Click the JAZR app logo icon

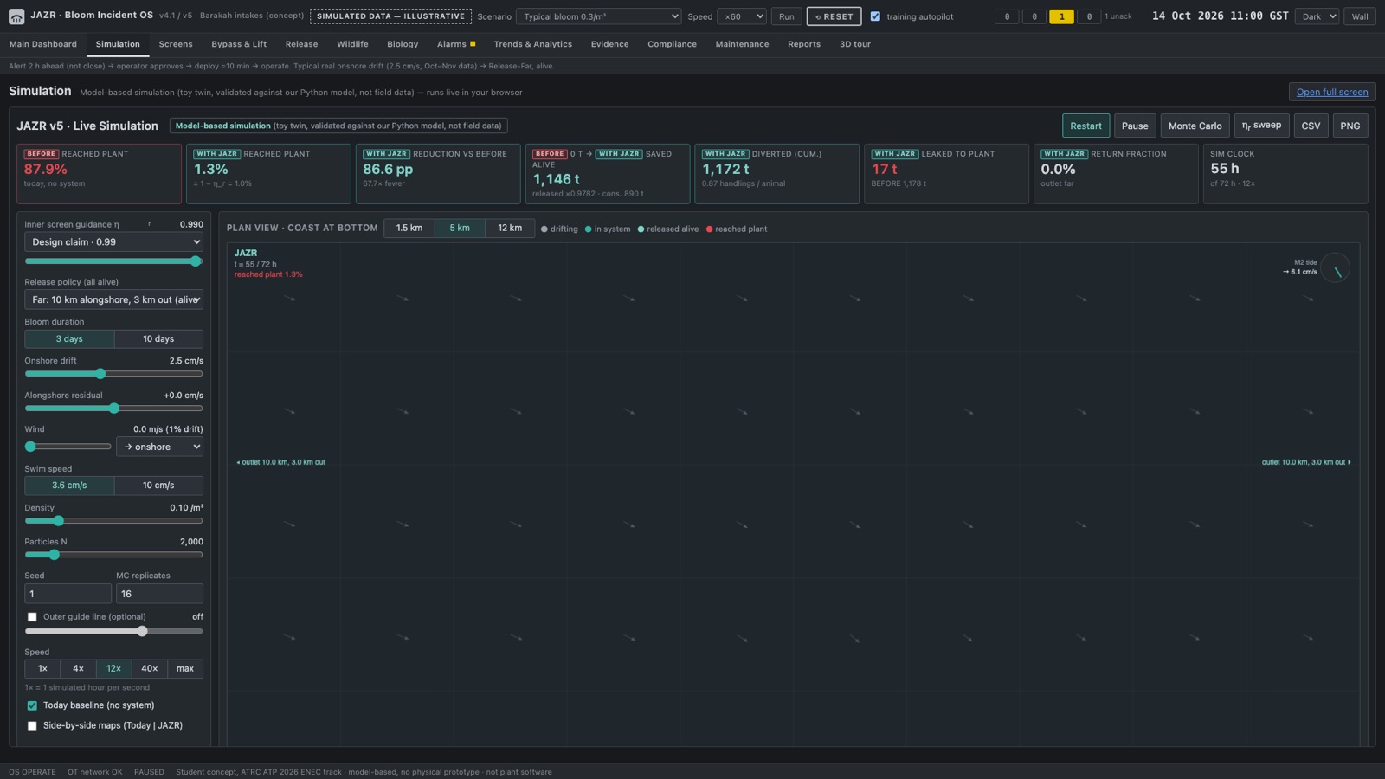[x=16, y=16]
